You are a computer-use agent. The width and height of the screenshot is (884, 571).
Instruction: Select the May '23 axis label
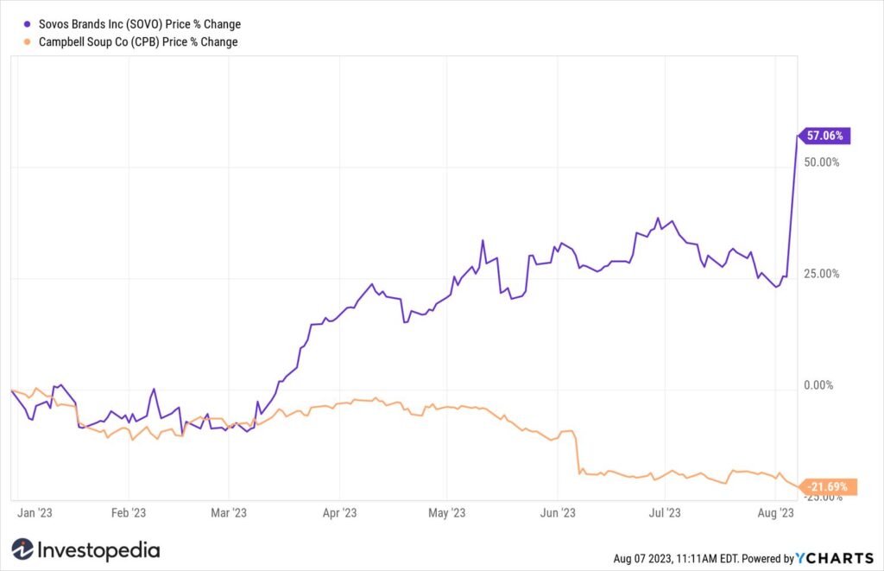coord(446,513)
